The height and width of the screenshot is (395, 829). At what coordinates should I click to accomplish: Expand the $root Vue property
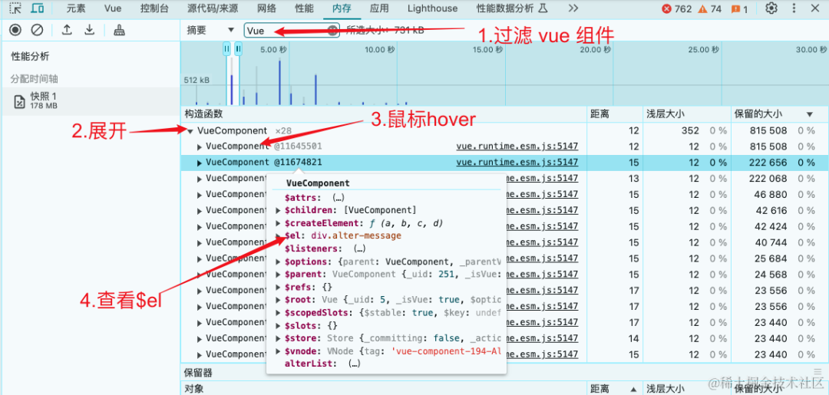[x=279, y=299]
